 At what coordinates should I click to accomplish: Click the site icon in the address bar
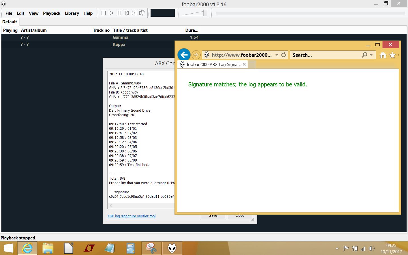207,55
